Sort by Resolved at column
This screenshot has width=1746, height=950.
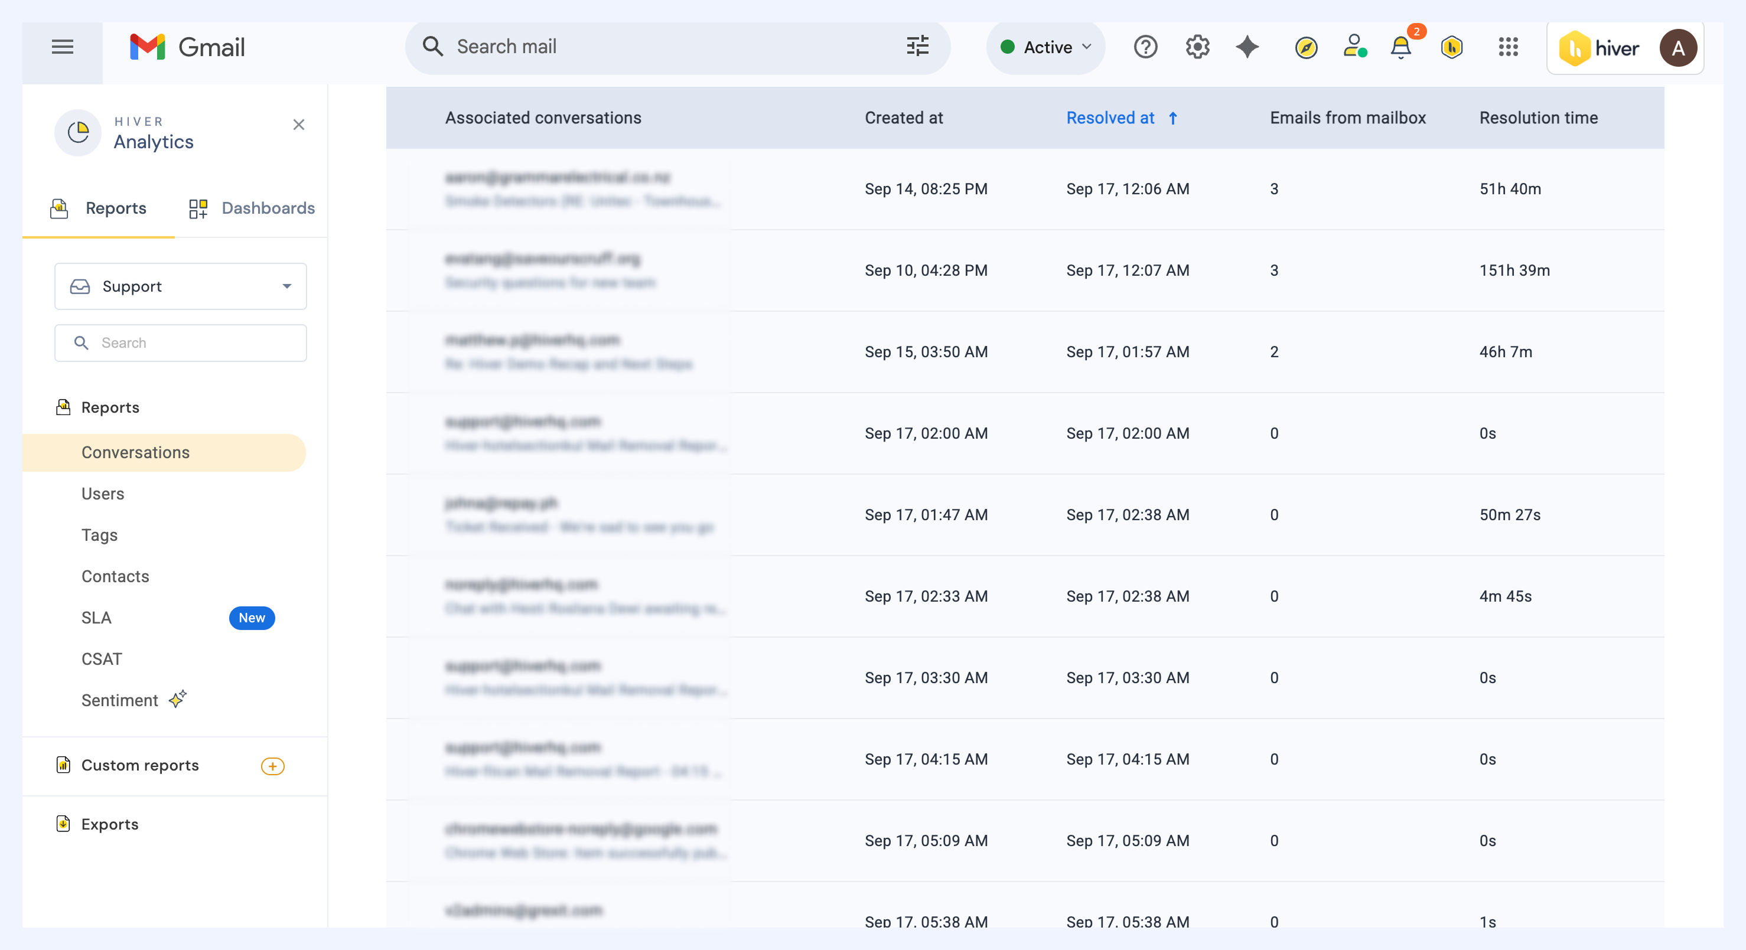tap(1110, 118)
